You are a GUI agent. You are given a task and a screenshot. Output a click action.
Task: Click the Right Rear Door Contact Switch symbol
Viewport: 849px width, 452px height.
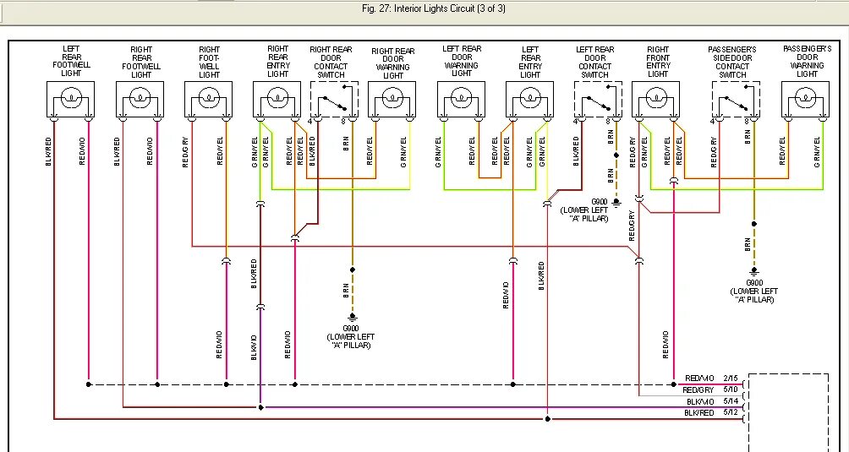pos(335,99)
